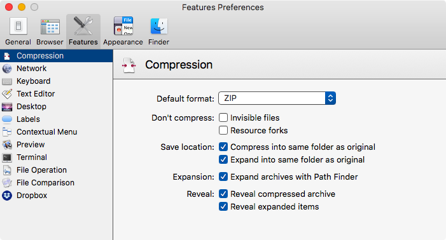Disable Reveal compressed archive option
Image resolution: width=446 pixels, height=240 pixels.
(223, 194)
